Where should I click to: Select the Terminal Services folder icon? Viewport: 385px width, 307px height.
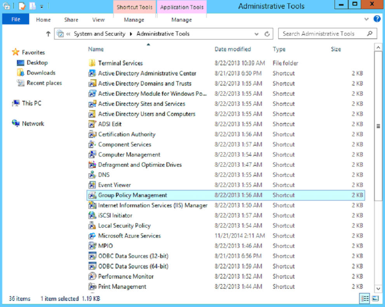pos(92,63)
